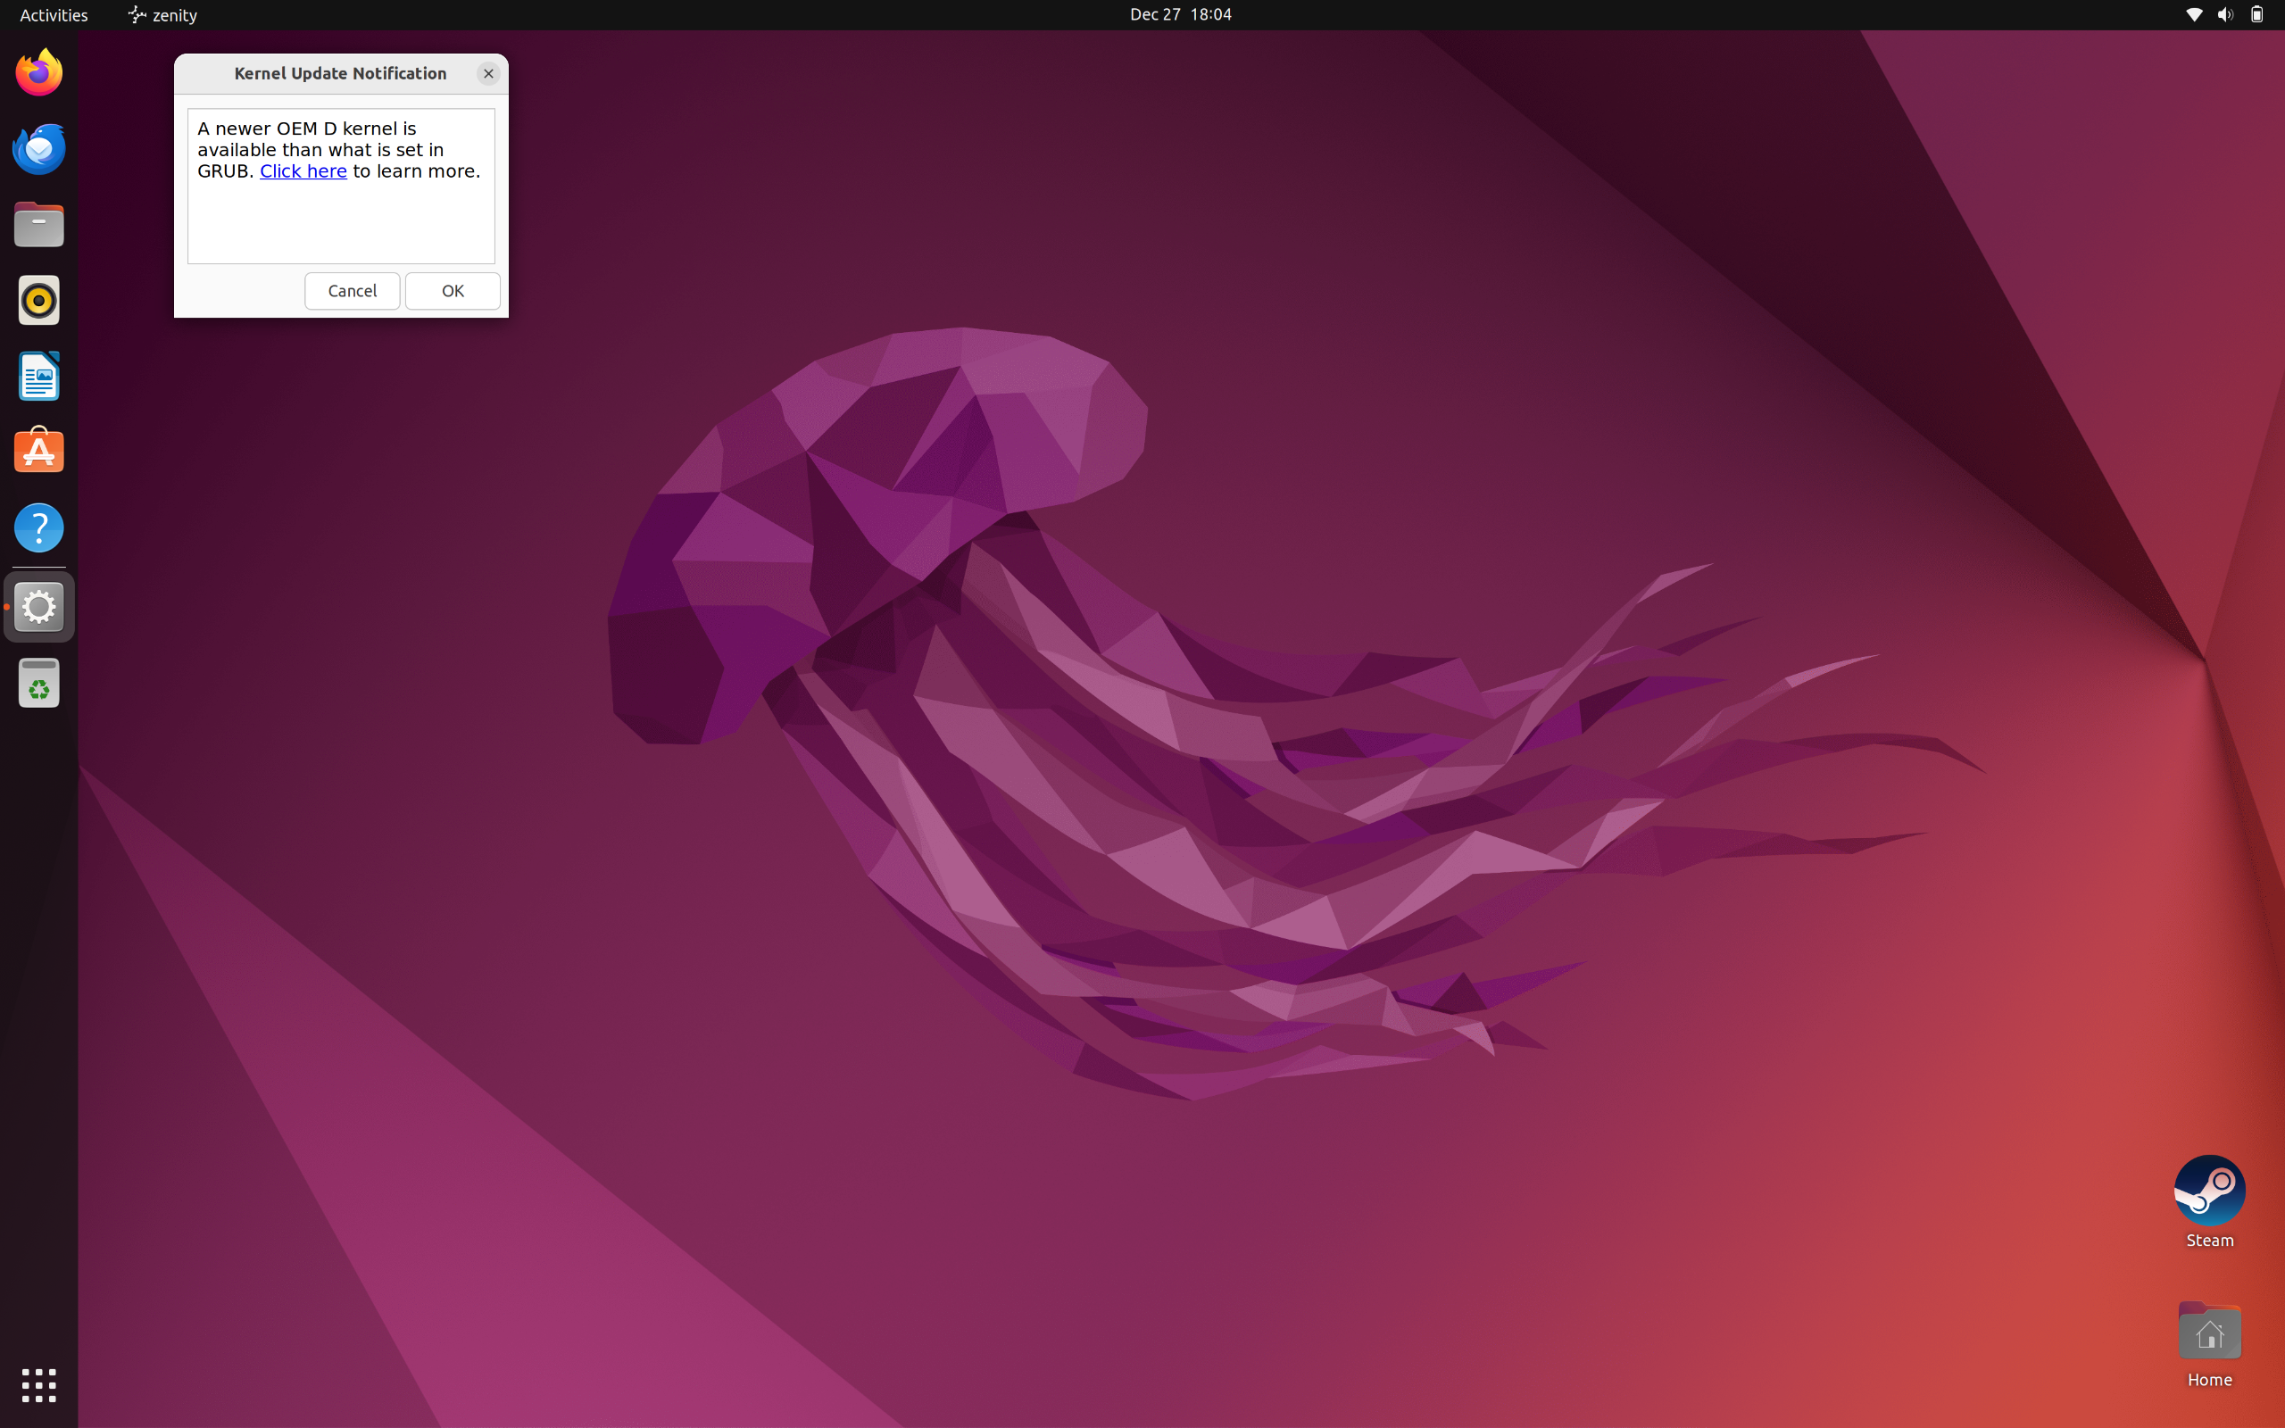Open the Files manager icon
The height and width of the screenshot is (1428, 2285).
(x=38, y=225)
